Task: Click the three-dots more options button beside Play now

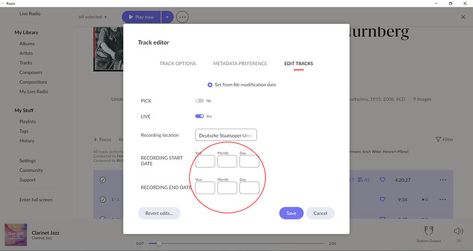Action: pyautogui.click(x=182, y=17)
